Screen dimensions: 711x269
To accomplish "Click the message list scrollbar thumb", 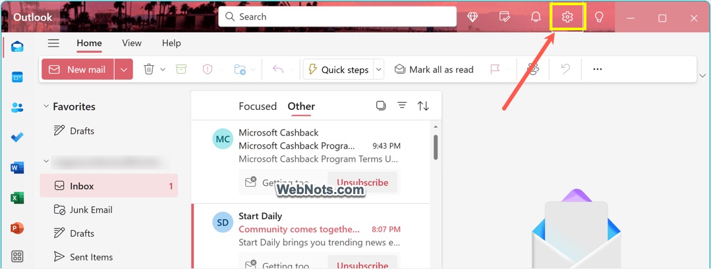I will 436,147.
